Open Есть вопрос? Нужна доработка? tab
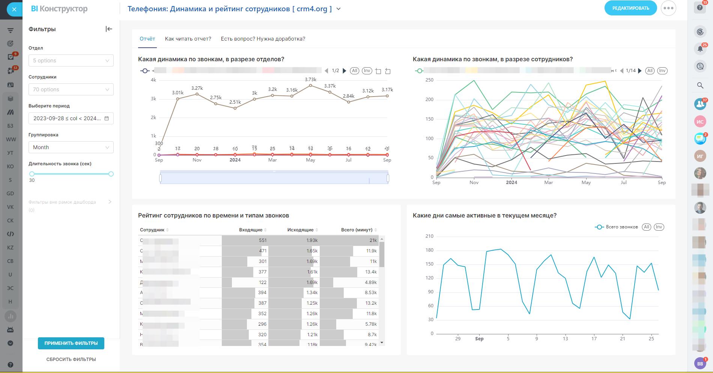 coord(263,39)
